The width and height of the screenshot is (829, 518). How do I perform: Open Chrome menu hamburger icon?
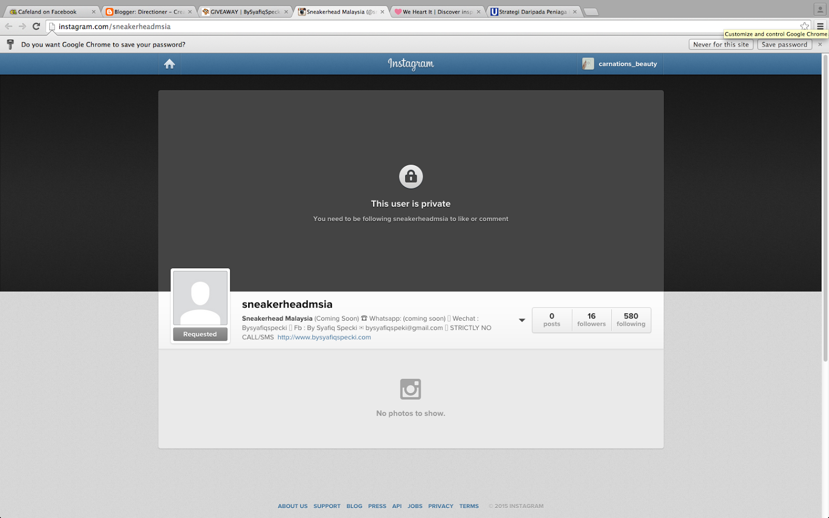(x=820, y=26)
